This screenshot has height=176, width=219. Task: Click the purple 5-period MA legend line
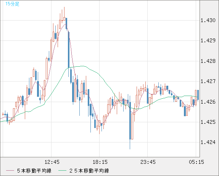[10, 171]
